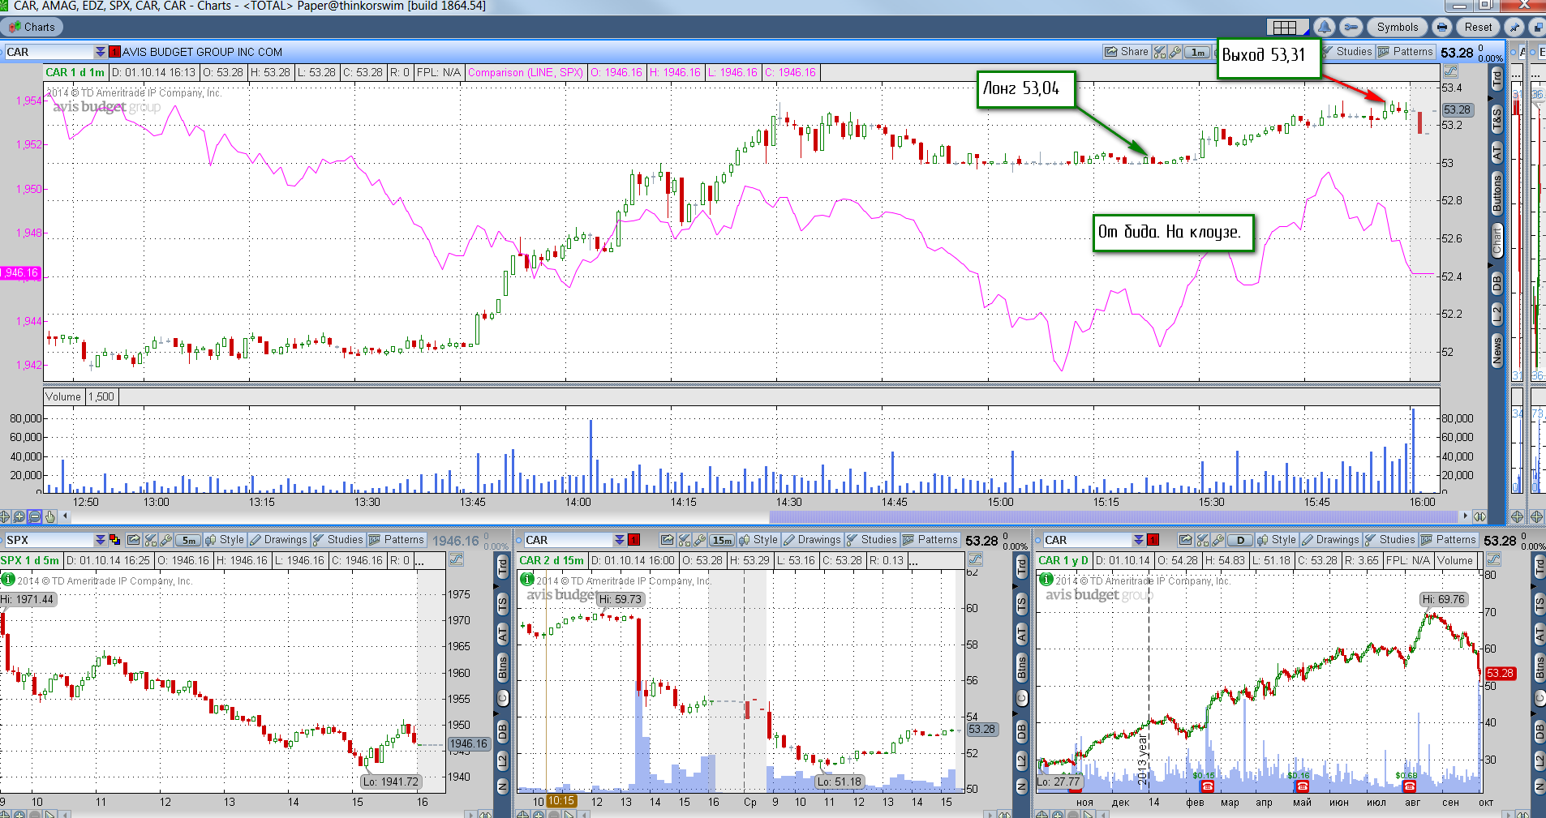This screenshot has height=818, width=1546.
Task: Open Patterns menu on daily CAR chart
Action: pos(1449,540)
